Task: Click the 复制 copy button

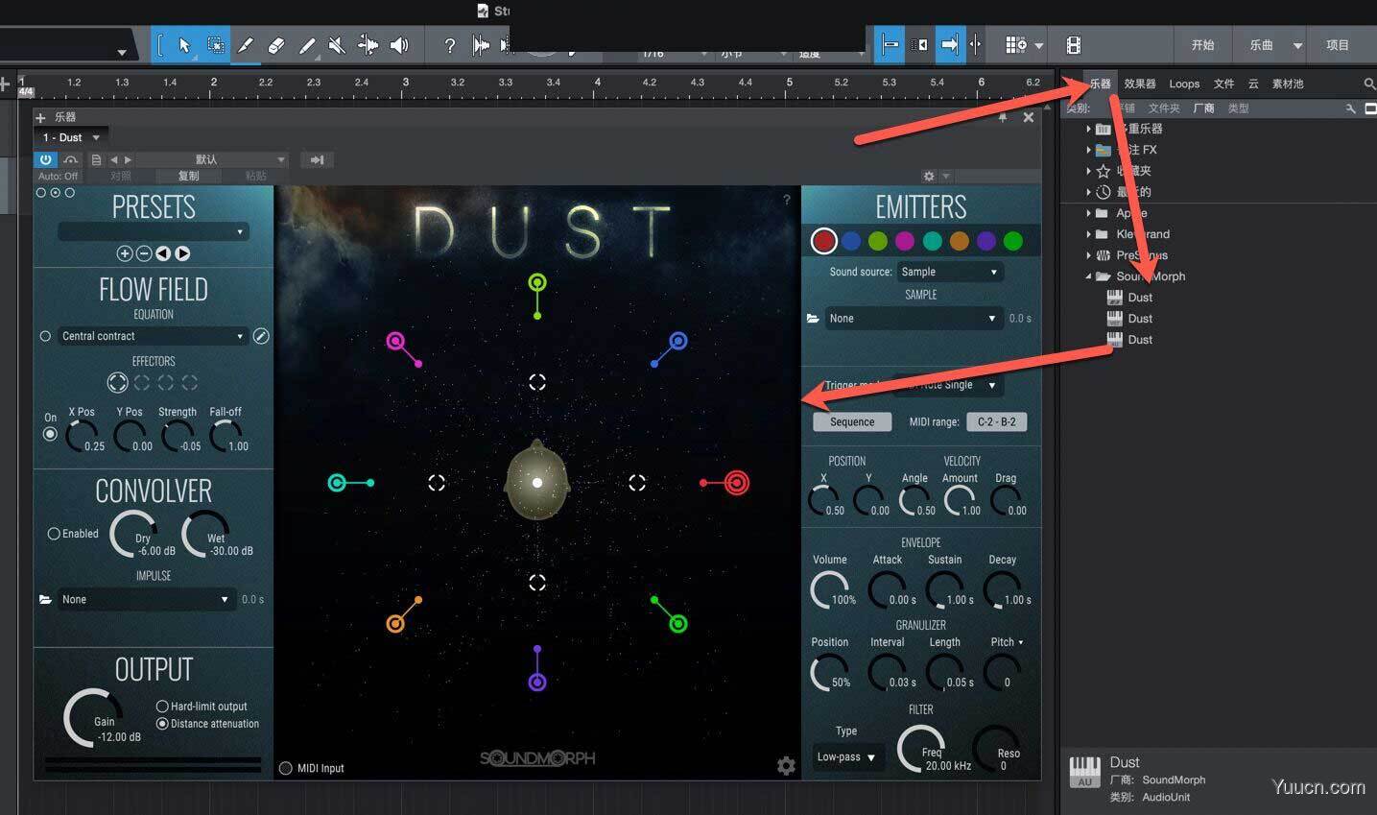Action: [x=189, y=176]
